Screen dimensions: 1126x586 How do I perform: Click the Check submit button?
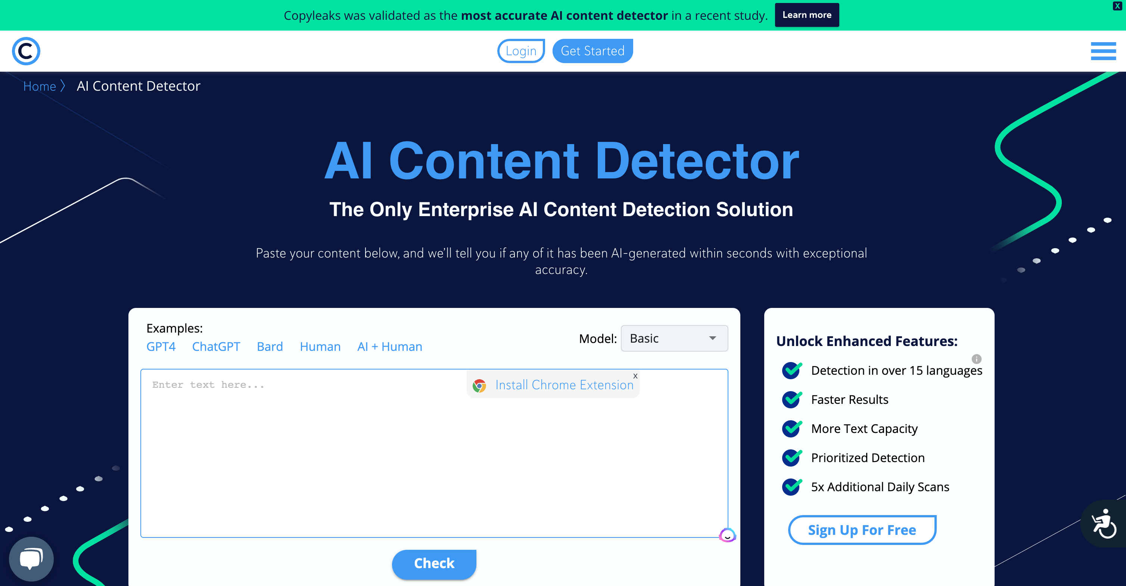[x=434, y=564]
